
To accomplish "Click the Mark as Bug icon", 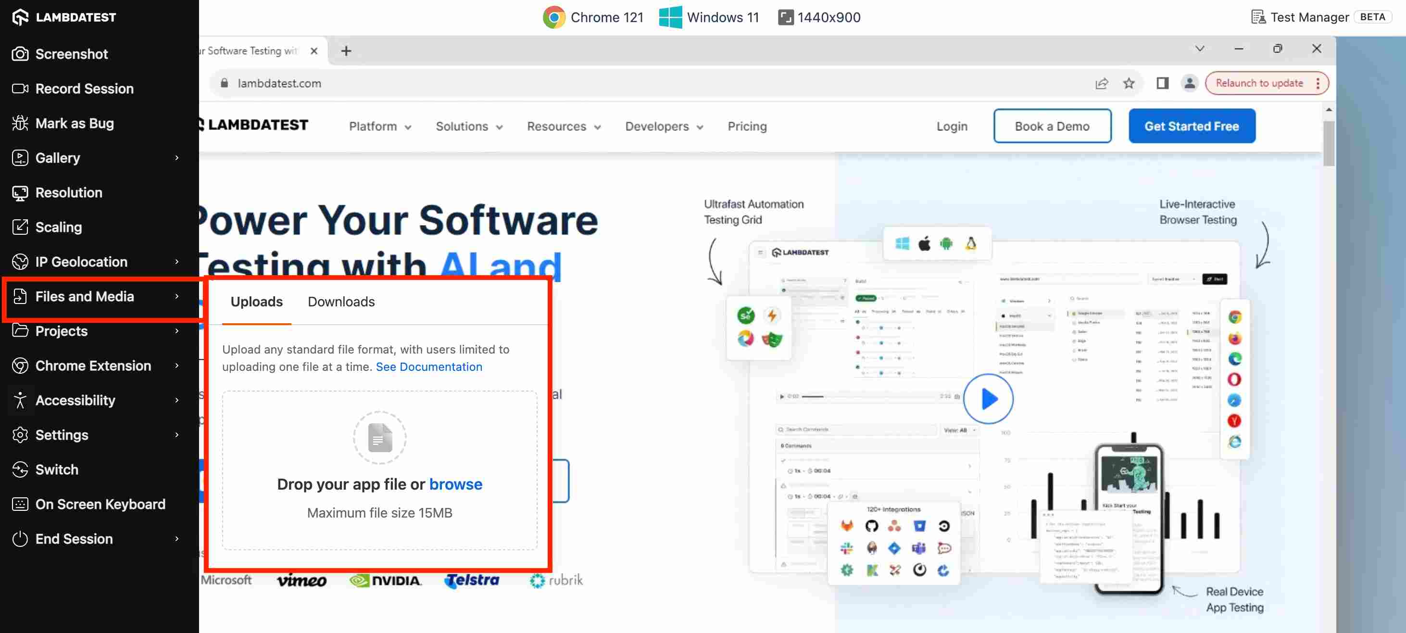I will 20,123.
